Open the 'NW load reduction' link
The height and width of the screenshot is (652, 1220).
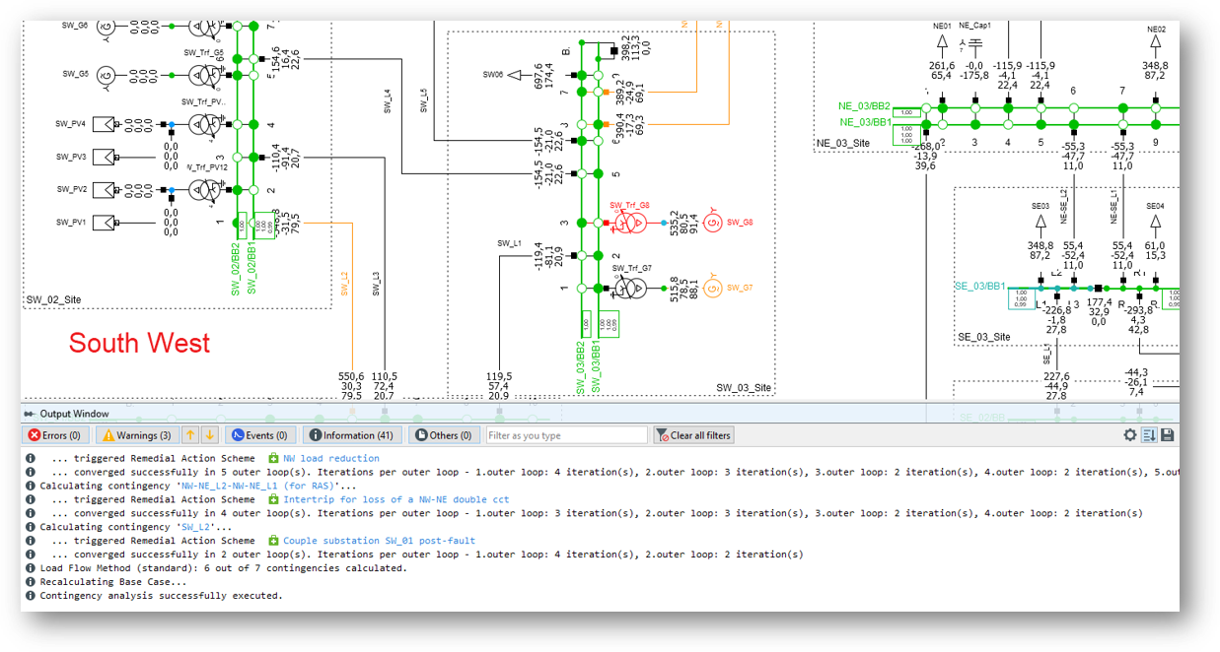330,458
